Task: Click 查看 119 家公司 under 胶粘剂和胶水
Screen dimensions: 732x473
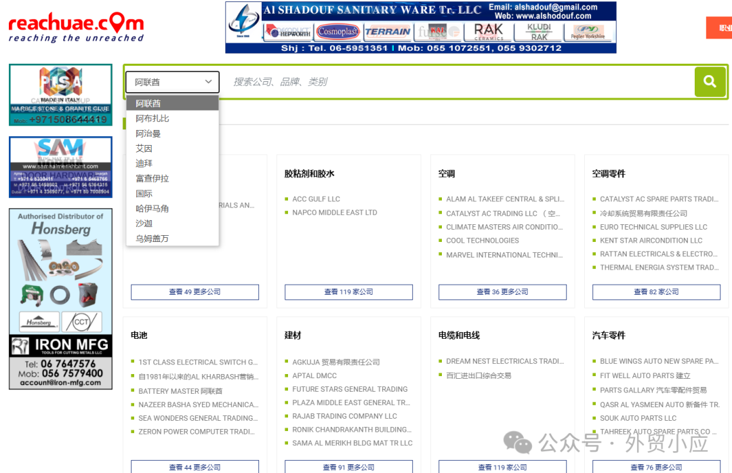Action: tap(349, 292)
